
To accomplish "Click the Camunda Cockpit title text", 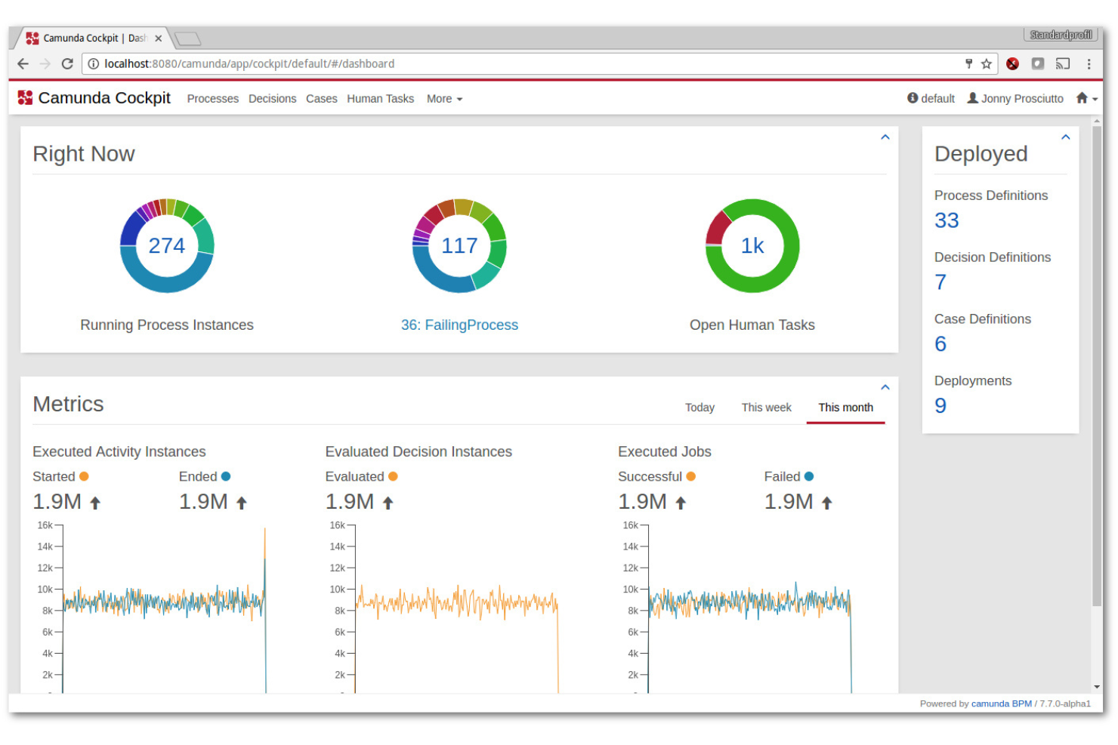I will click(x=104, y=98).
